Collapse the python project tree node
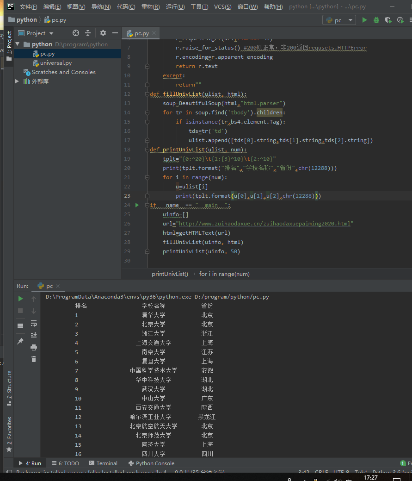The width and height of the screenshot is (412, 481). click(x=17, y=44)
